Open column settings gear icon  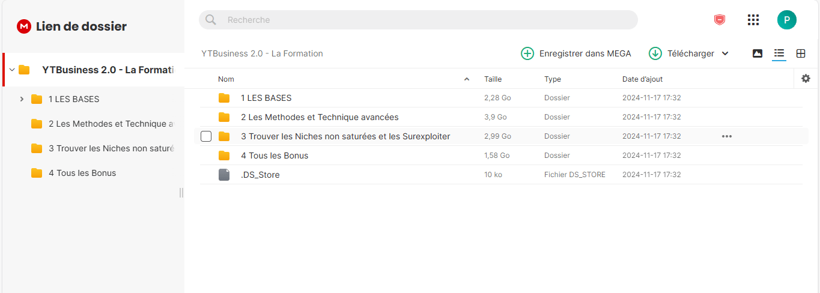806,79
